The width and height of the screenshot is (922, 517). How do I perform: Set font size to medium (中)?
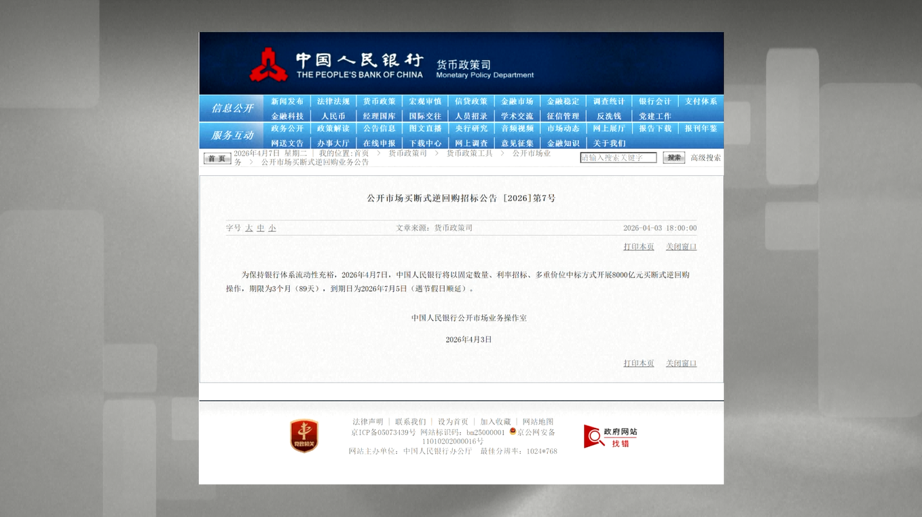261,228
